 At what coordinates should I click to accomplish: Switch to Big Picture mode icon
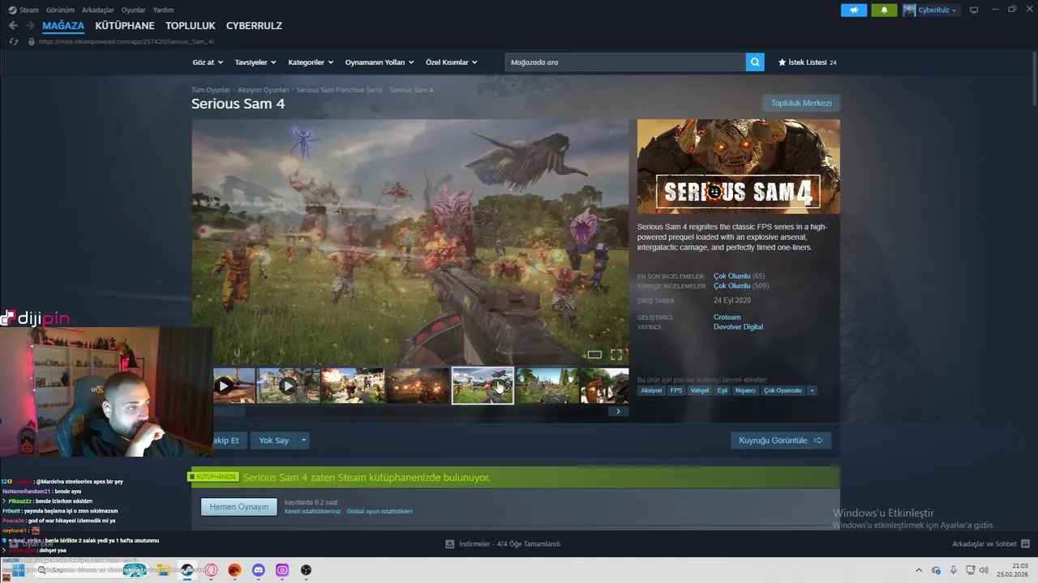click(x=974, y=10)
